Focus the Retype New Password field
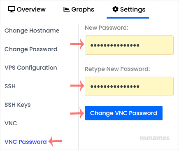The image size is (179, 150). coord(129,86)
